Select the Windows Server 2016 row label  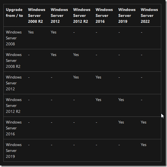click(14, 128)
